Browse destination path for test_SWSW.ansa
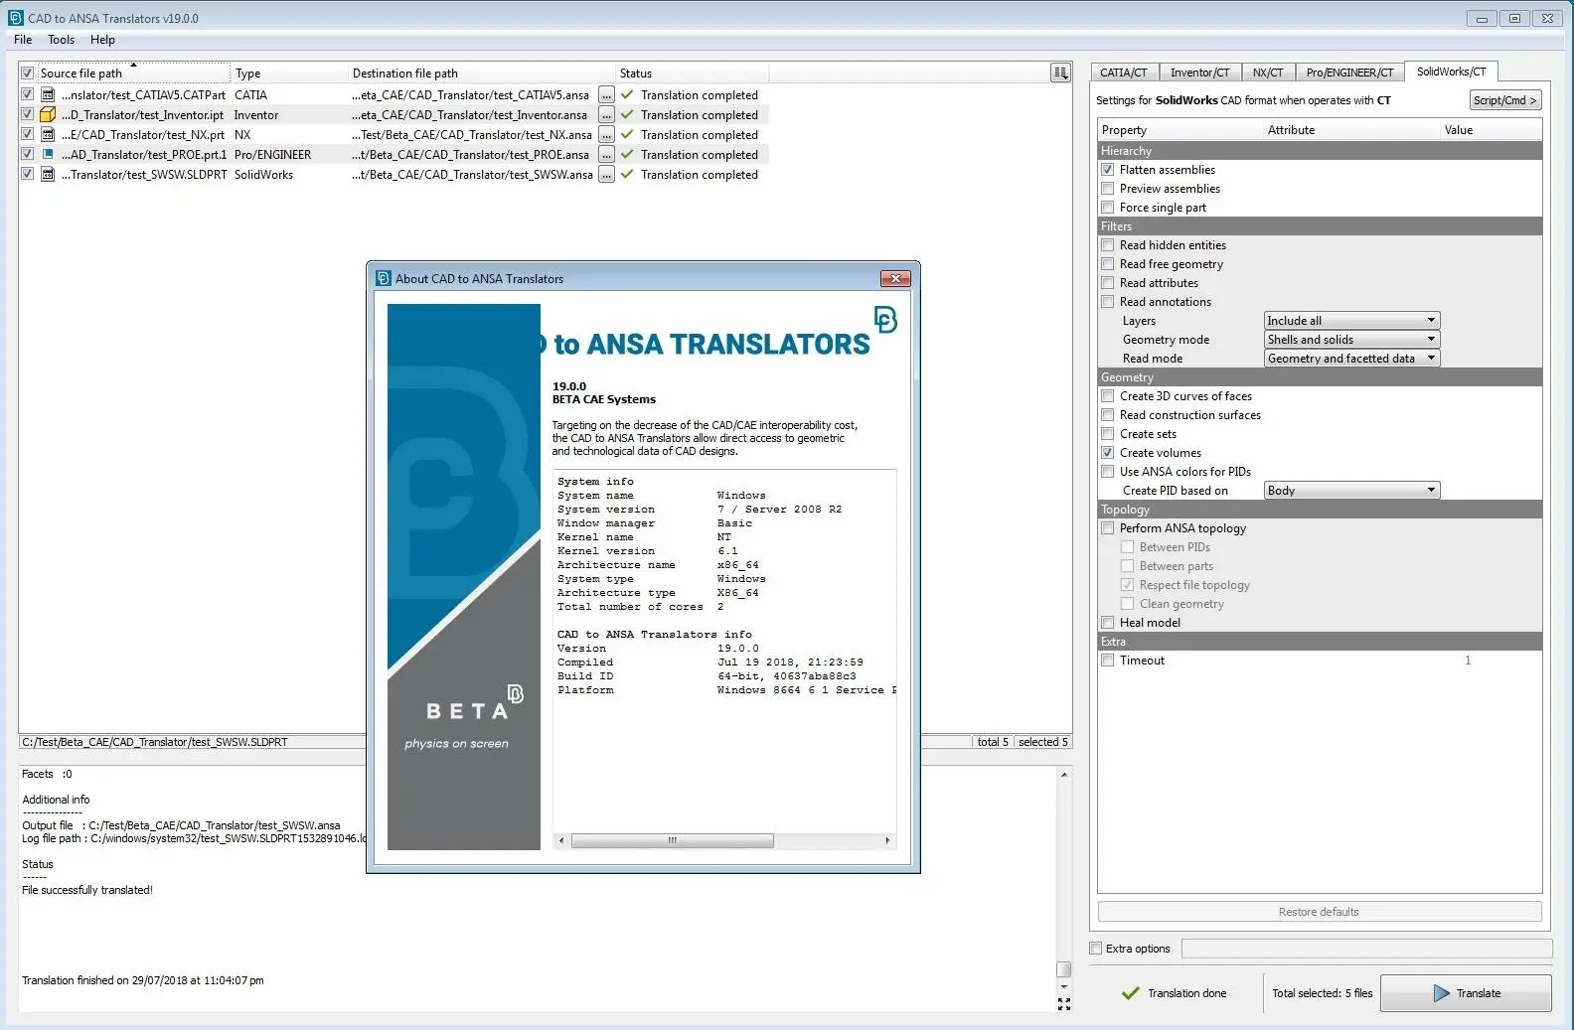The height and width of the screenshot is (1030, 1574). [x=606, y=175]
